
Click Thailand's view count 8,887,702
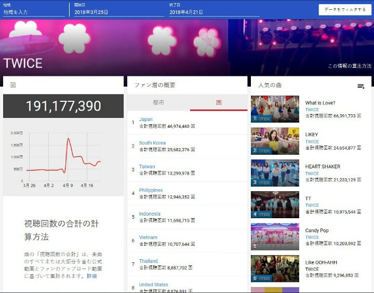pos(177,268)
